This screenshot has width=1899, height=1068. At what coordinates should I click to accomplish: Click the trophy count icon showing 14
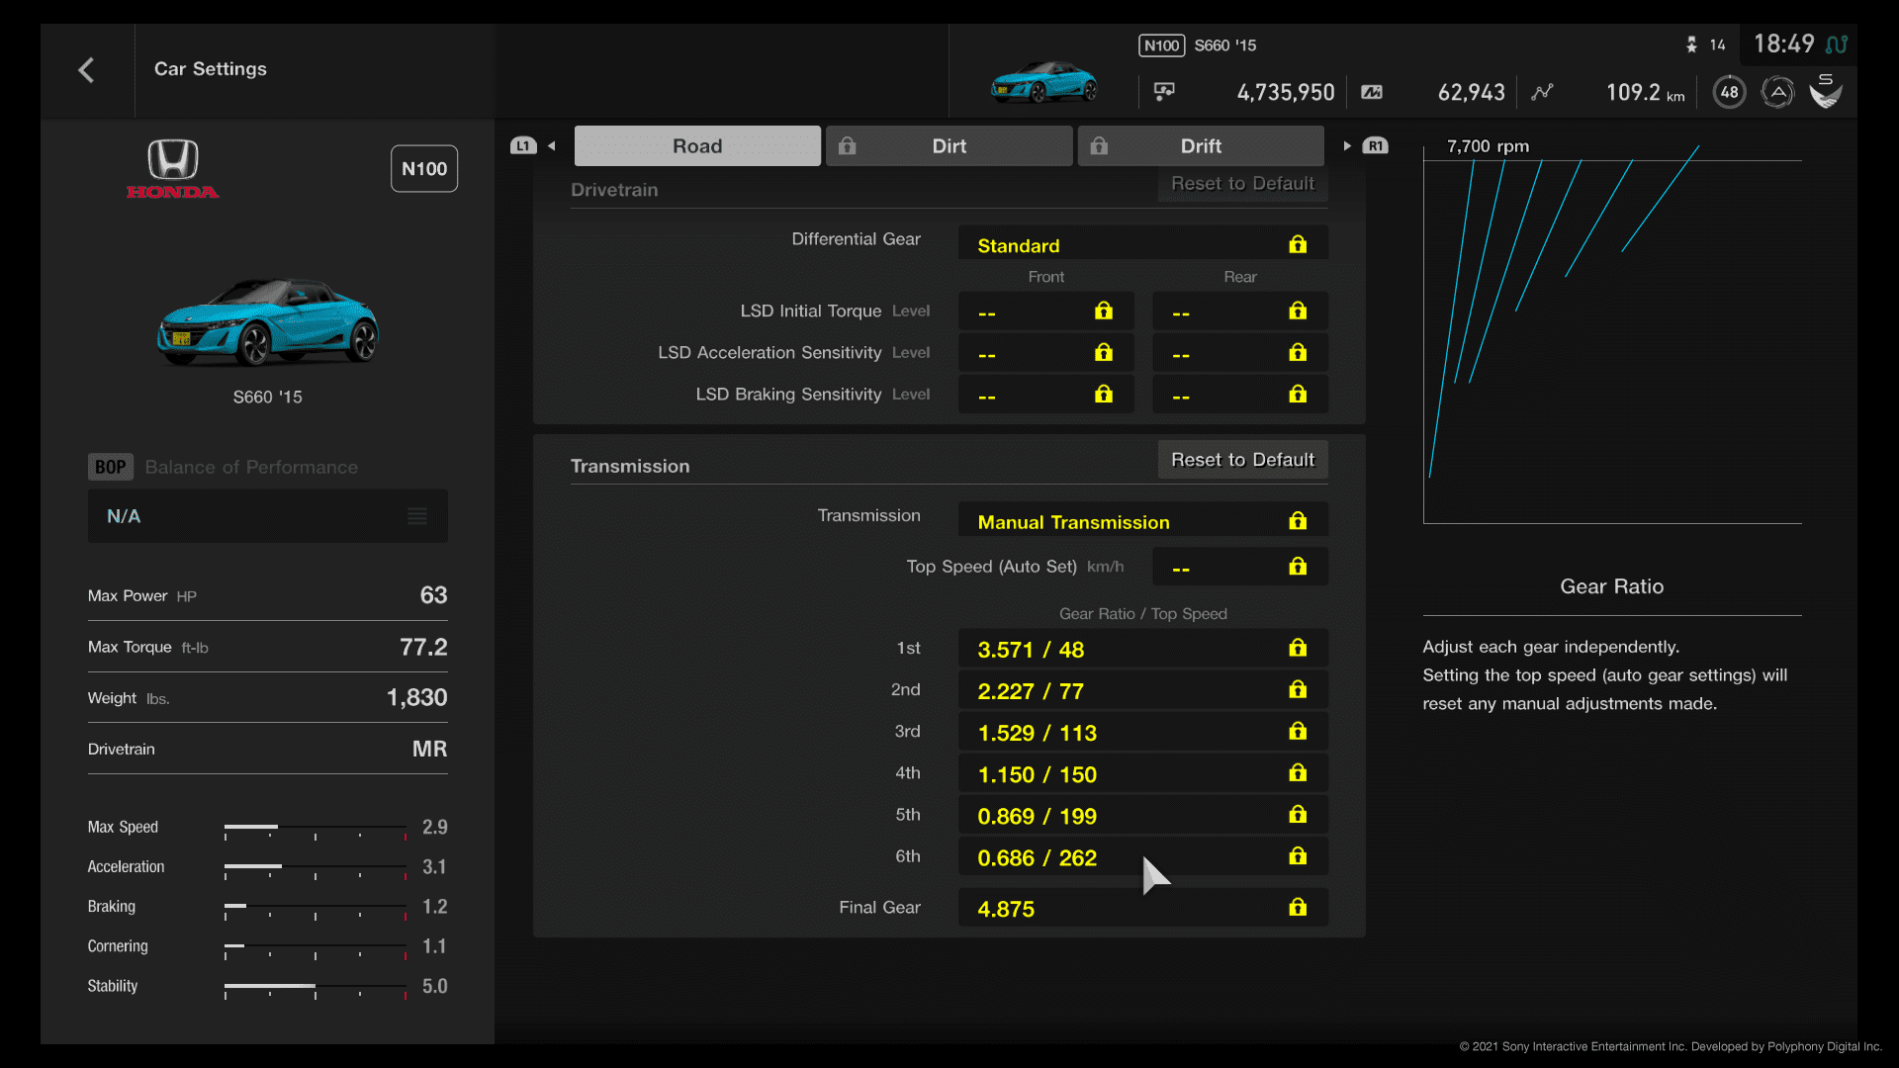(1691, 44)
